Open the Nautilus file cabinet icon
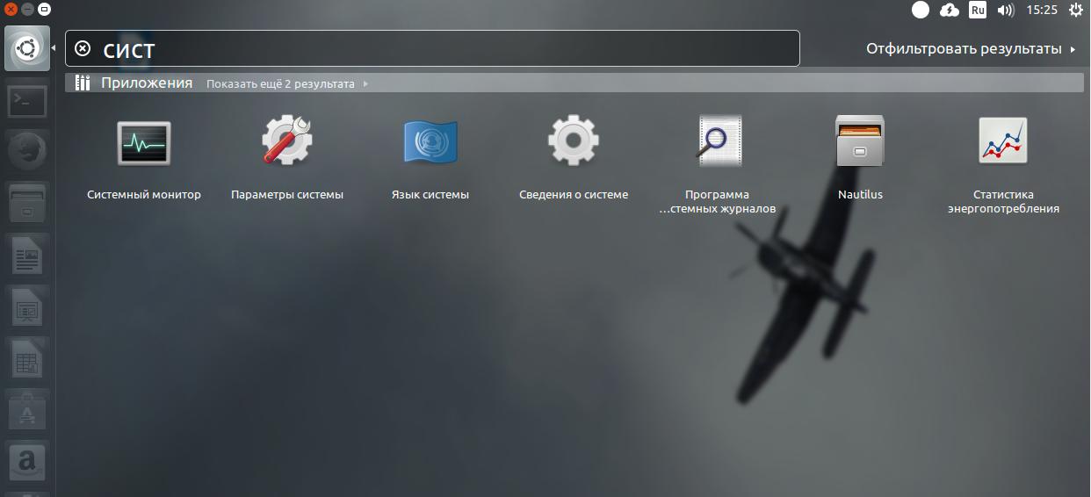The width and height of the screenshot is (1091, 497). coord(860,140)
